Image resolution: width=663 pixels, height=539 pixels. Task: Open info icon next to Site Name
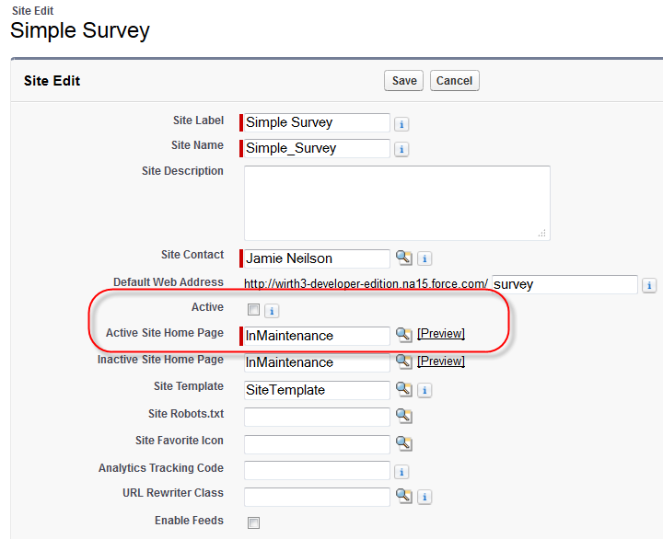pyautogui.click(x=401, y=149)
